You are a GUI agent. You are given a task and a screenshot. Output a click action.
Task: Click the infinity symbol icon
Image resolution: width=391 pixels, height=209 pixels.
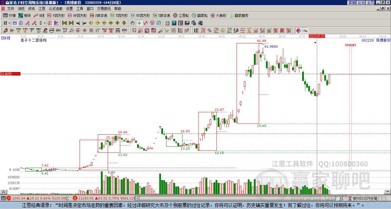click(305, 31)
